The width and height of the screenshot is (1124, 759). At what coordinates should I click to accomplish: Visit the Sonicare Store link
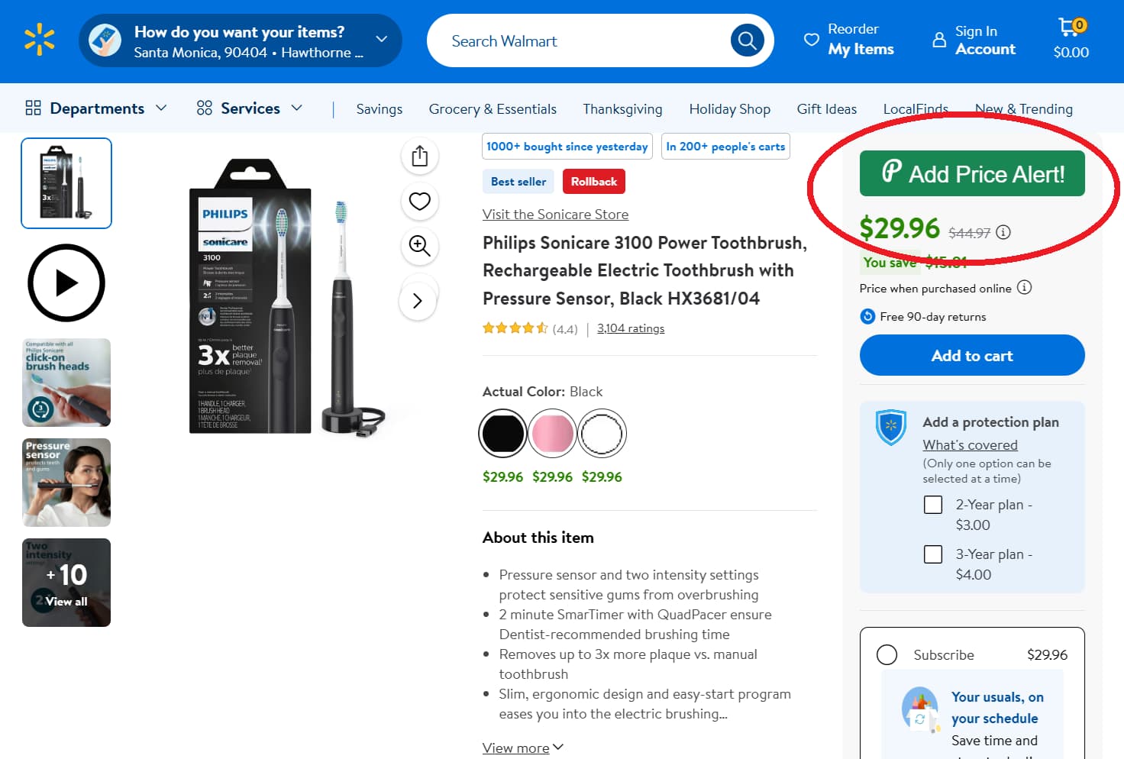[555, 215]
